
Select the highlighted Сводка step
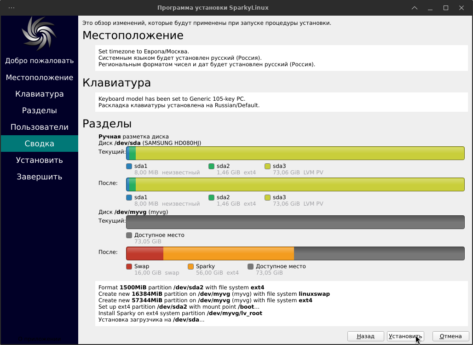pos(40,144)
